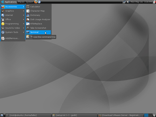The image size is (156, 117).
Task: Expand the Internet submenu
Action: 13,15
